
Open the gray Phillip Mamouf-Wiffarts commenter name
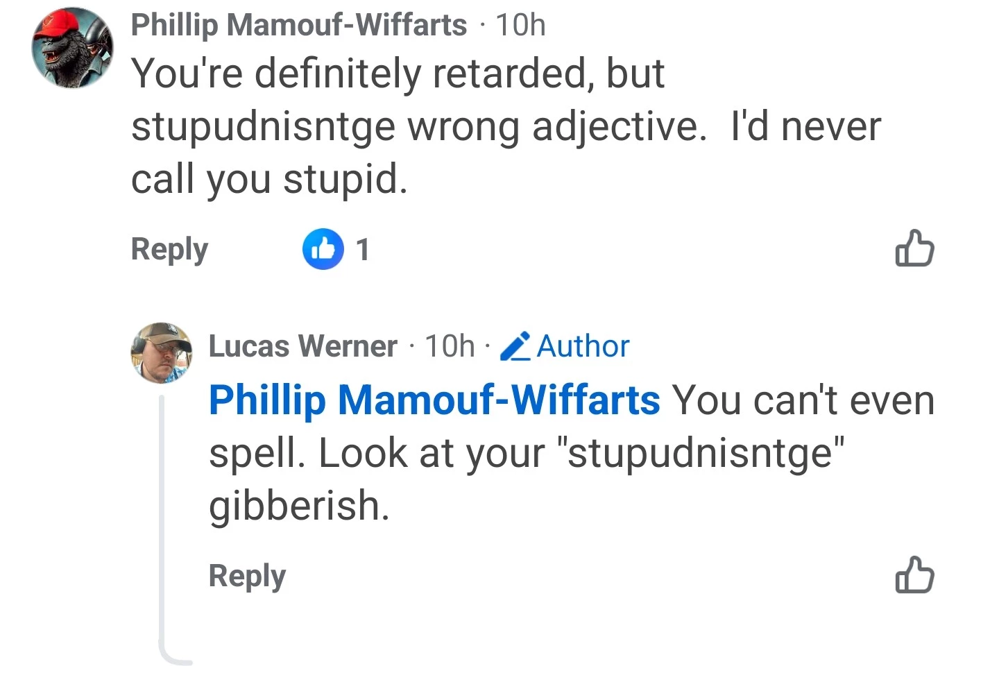298,25
